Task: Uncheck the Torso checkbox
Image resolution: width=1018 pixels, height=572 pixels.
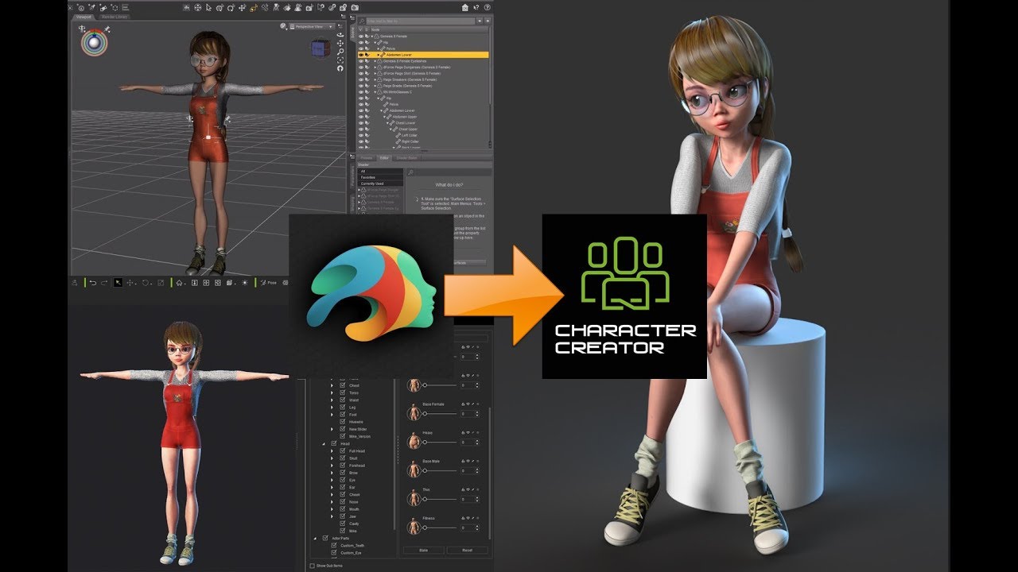Action: point(342,392)
